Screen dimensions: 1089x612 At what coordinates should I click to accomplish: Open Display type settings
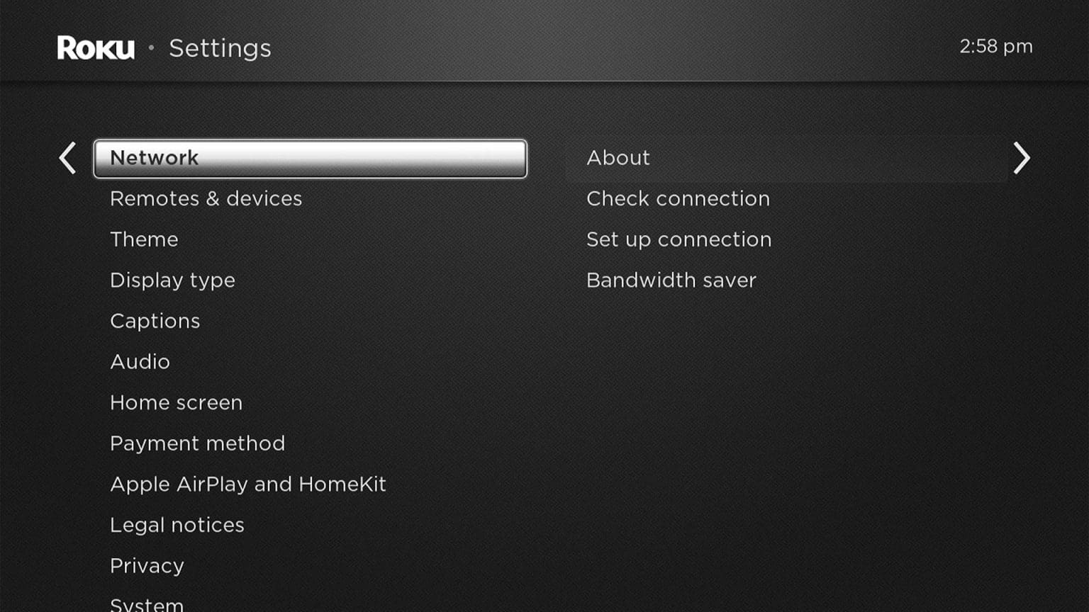(172, 280)
